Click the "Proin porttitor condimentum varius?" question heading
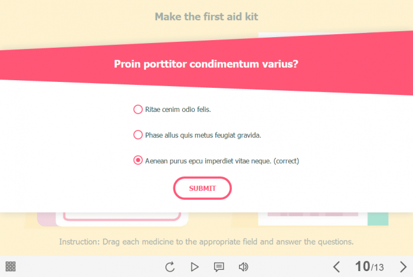This screenshot has height=277, width=413. click(206, 64)
